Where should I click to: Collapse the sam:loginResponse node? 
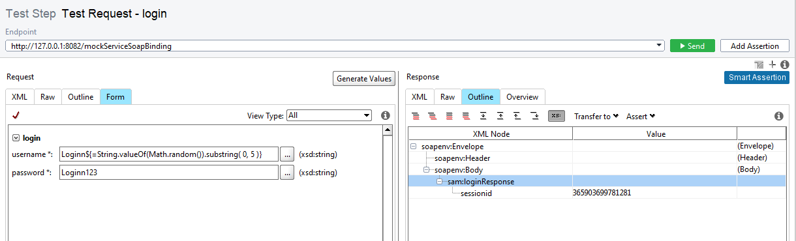point(440,181)
